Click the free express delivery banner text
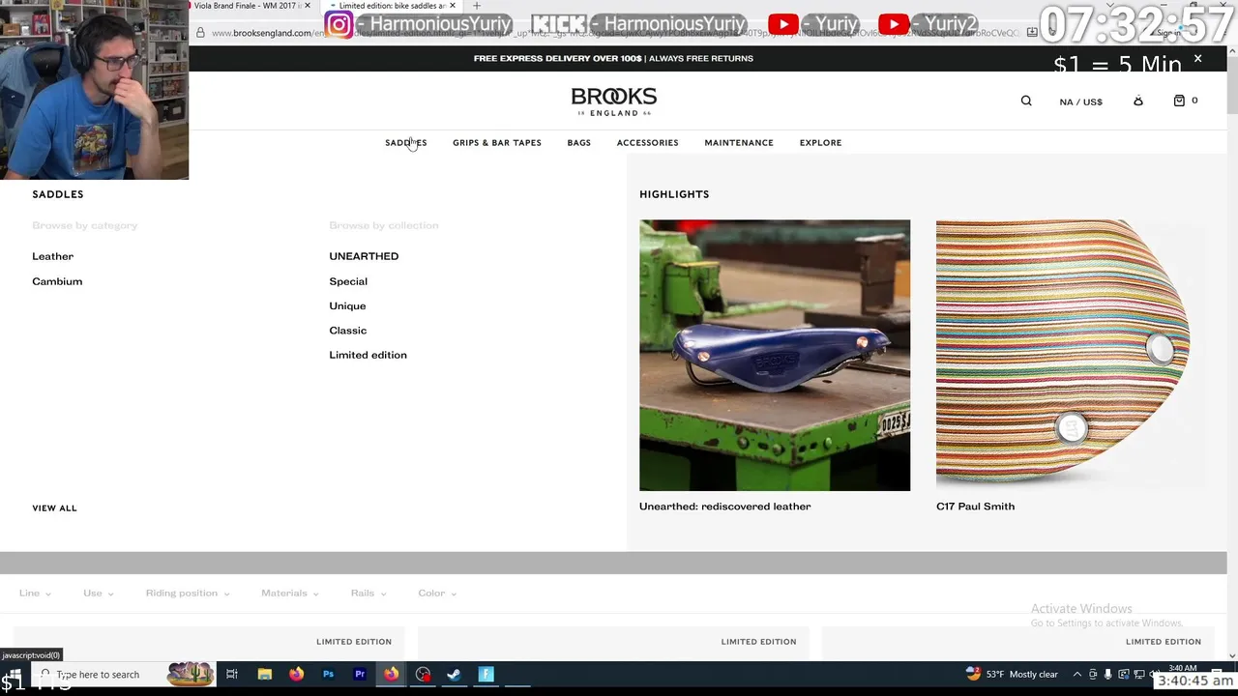 613,58
